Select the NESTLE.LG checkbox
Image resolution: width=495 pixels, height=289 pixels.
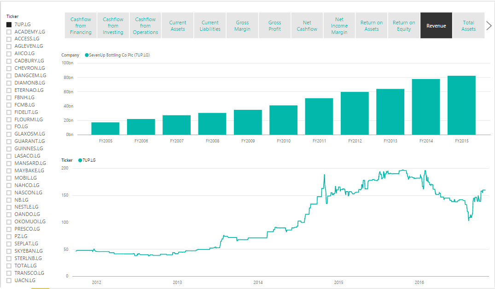click(x=8, y=207)
